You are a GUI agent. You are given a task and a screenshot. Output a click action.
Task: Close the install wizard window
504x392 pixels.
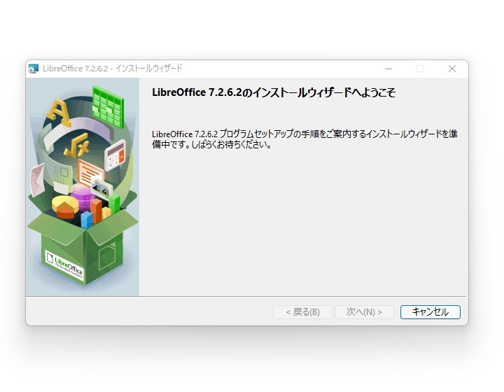[x=452, y=69]
